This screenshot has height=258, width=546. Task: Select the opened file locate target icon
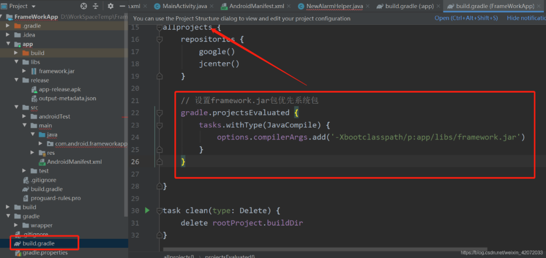83,6
